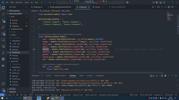
Task: Open the Extensions view
Action: (3, 33)
